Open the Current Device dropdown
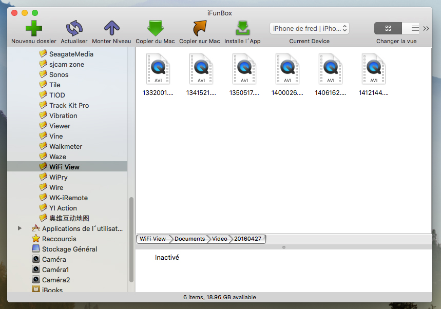The width and height of the screenshot is (441, 309). 310,28
